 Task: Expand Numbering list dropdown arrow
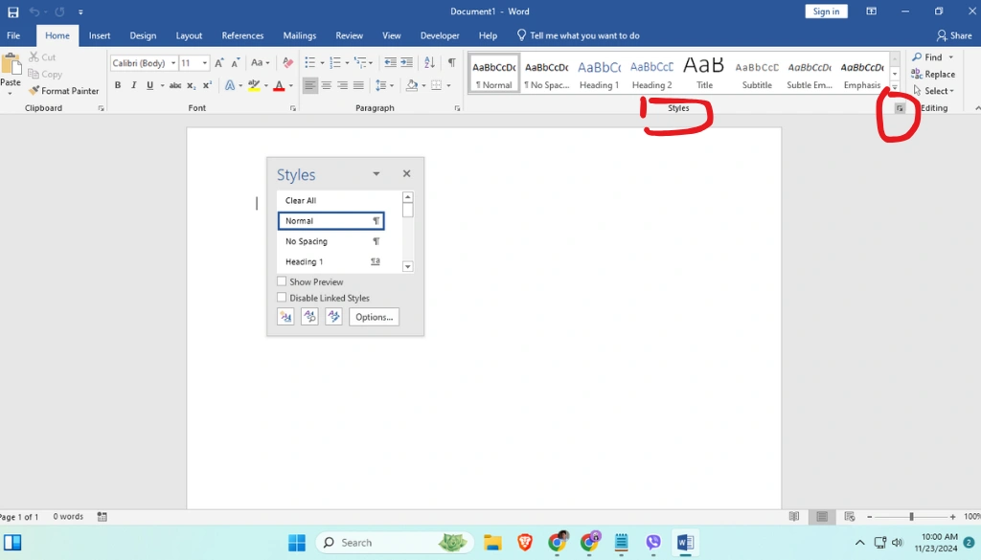pyautogui.click(x=347, y=63)
